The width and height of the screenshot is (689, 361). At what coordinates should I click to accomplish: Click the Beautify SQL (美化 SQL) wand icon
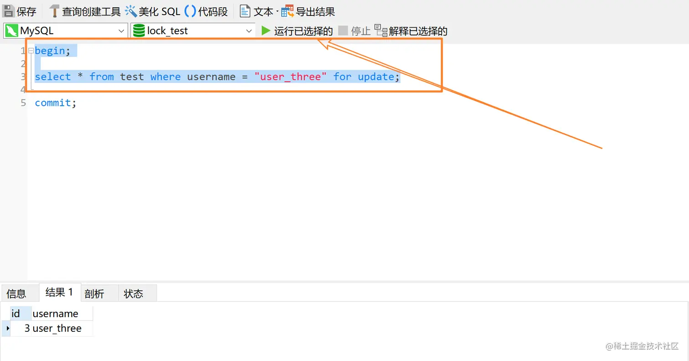coord(131,11)
